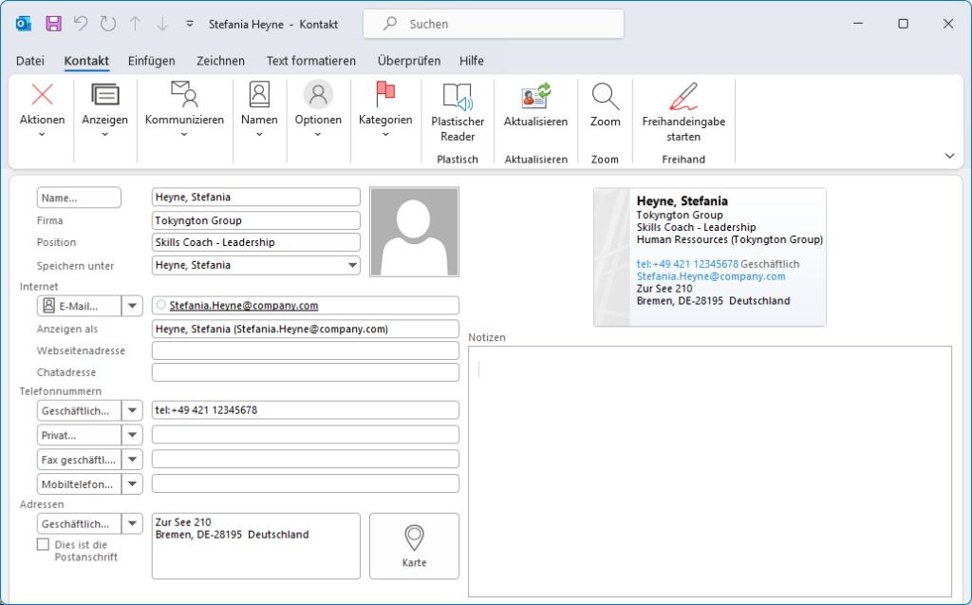This screenshot has width=972, height=605.
Task: Click the Outlook app icon
Action: tap(24, 24)
